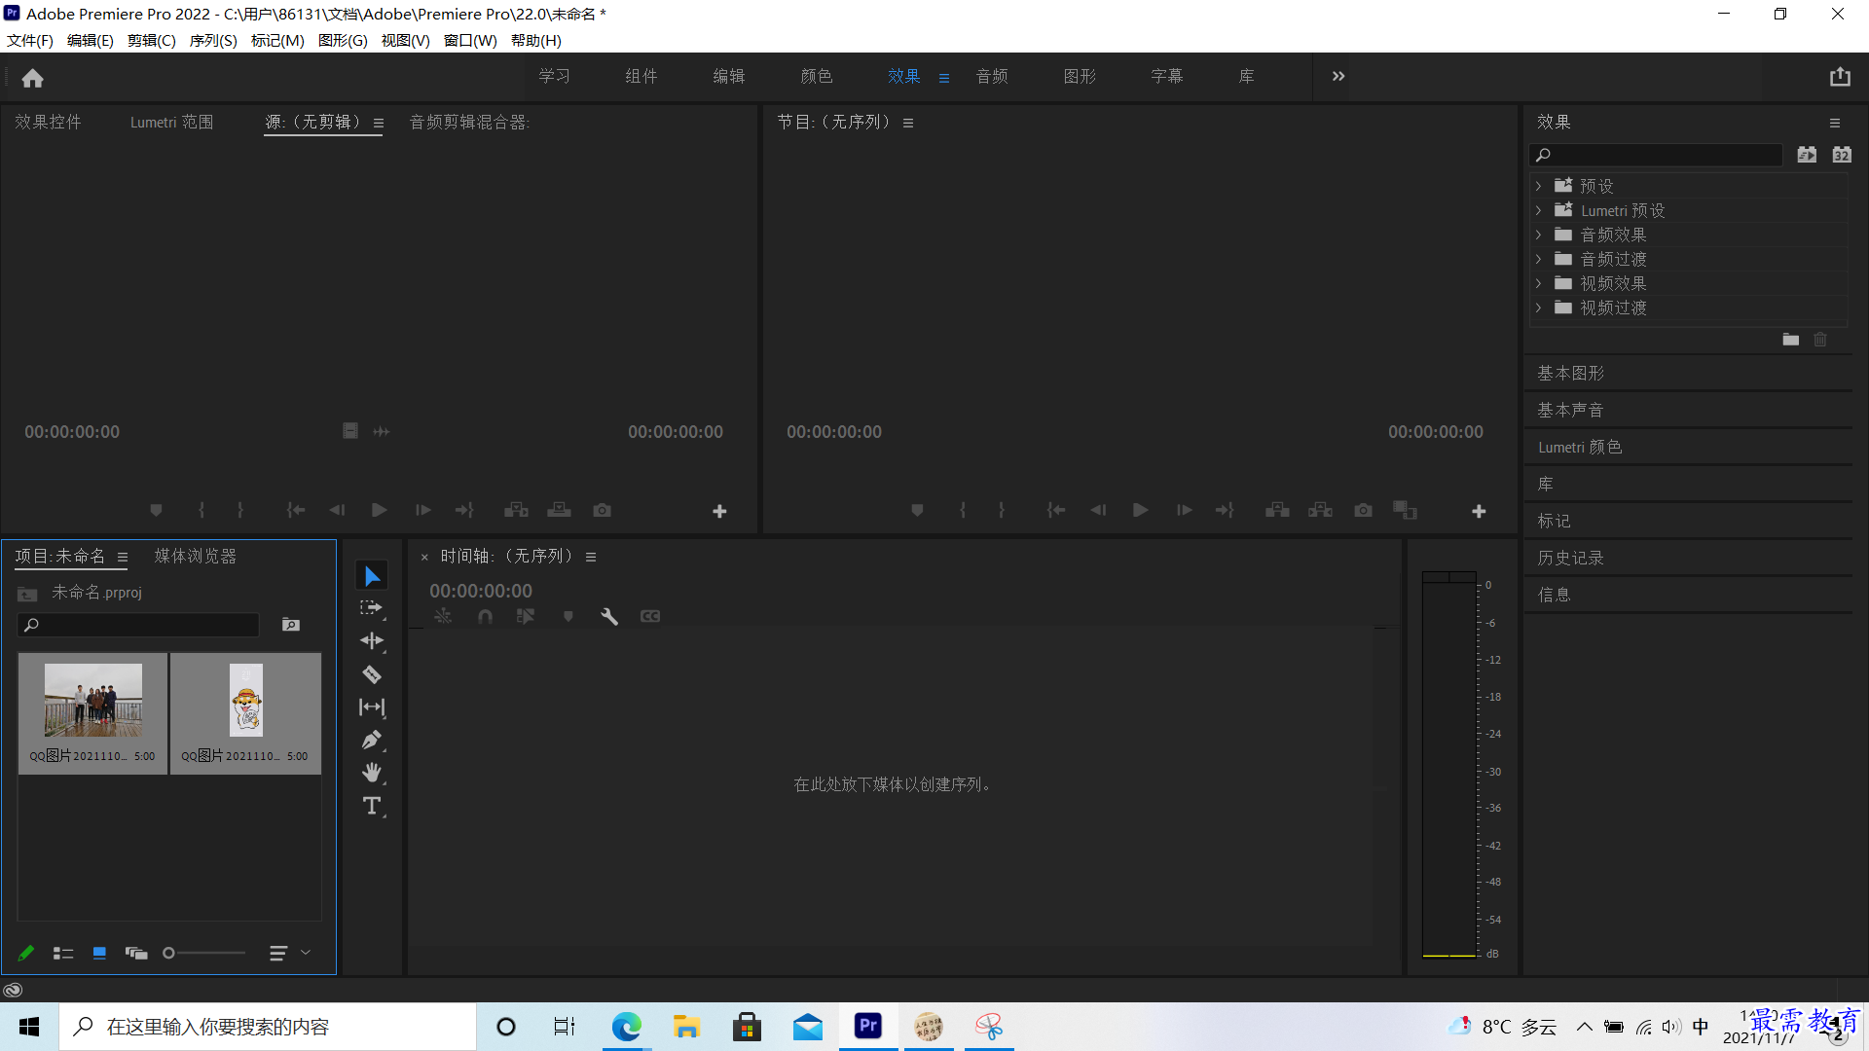Open the 文件(F) menu
Image resolution: width=1869 pixels, height=1051 pixels.
point(30,40)
